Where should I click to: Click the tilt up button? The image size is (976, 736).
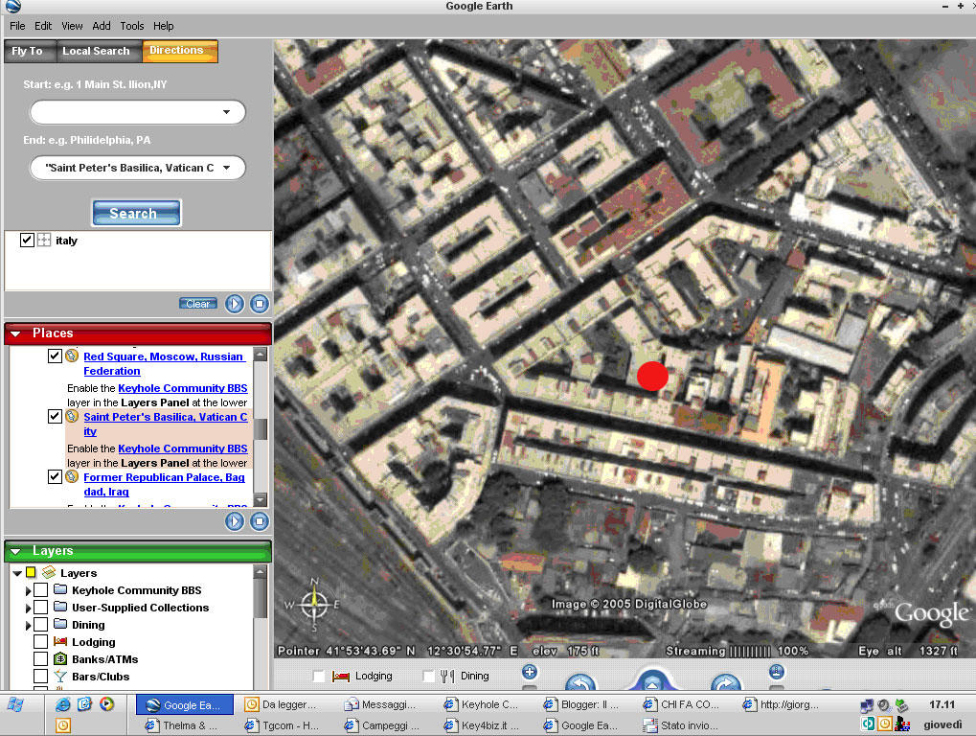tap(776, 672)
